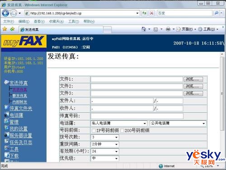Image resolution: width=226 pixels, height=170 pixels.
Task: Click the icon beside 下载
Action: (7, 155)
